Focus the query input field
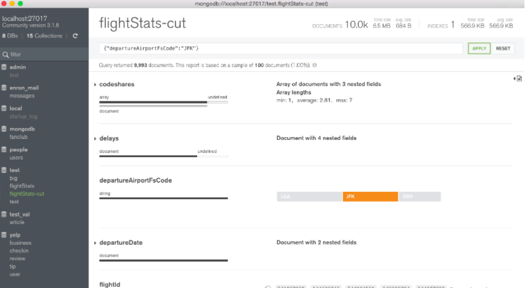 click(281, 48)
